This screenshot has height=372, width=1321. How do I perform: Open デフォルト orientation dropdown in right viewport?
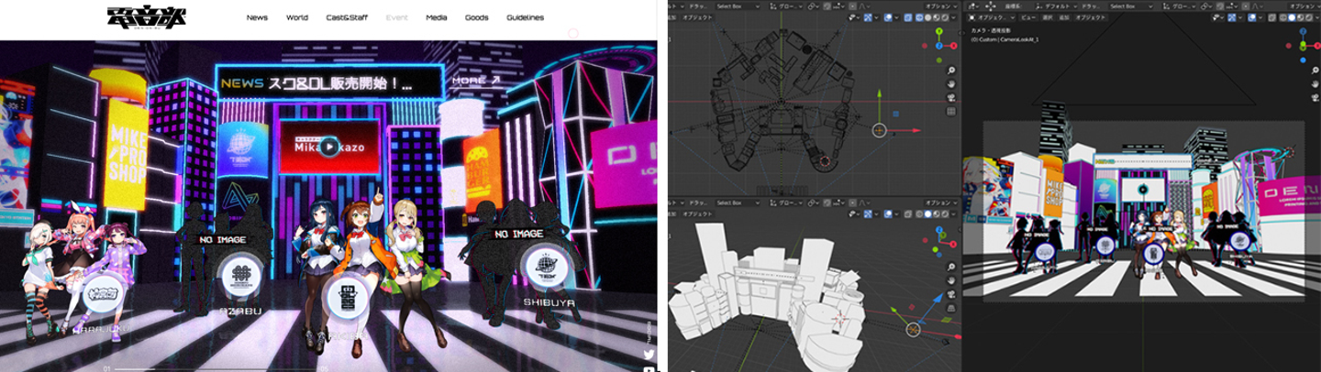click(x=1057, y=6)
